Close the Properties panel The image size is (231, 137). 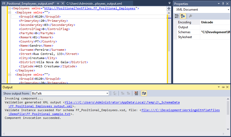point(227,4)
